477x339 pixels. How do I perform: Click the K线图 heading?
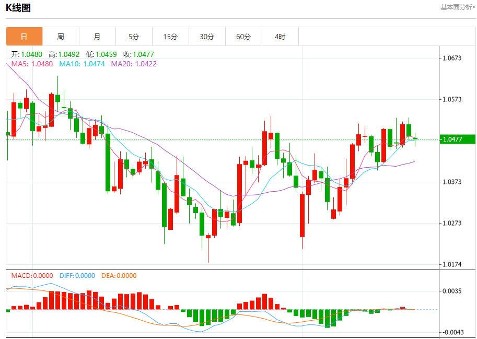tap(18, 8)
